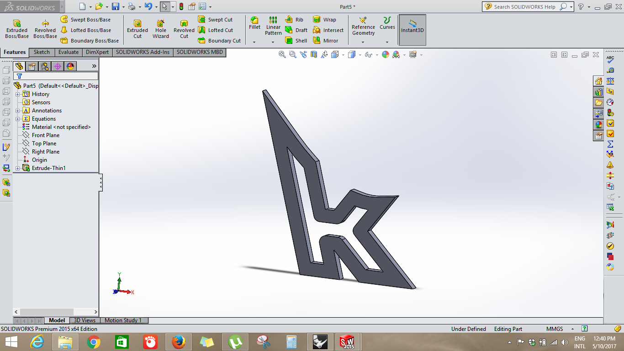
Task: Choose Lofted Cut feature
Action: (x=215, y=30)
